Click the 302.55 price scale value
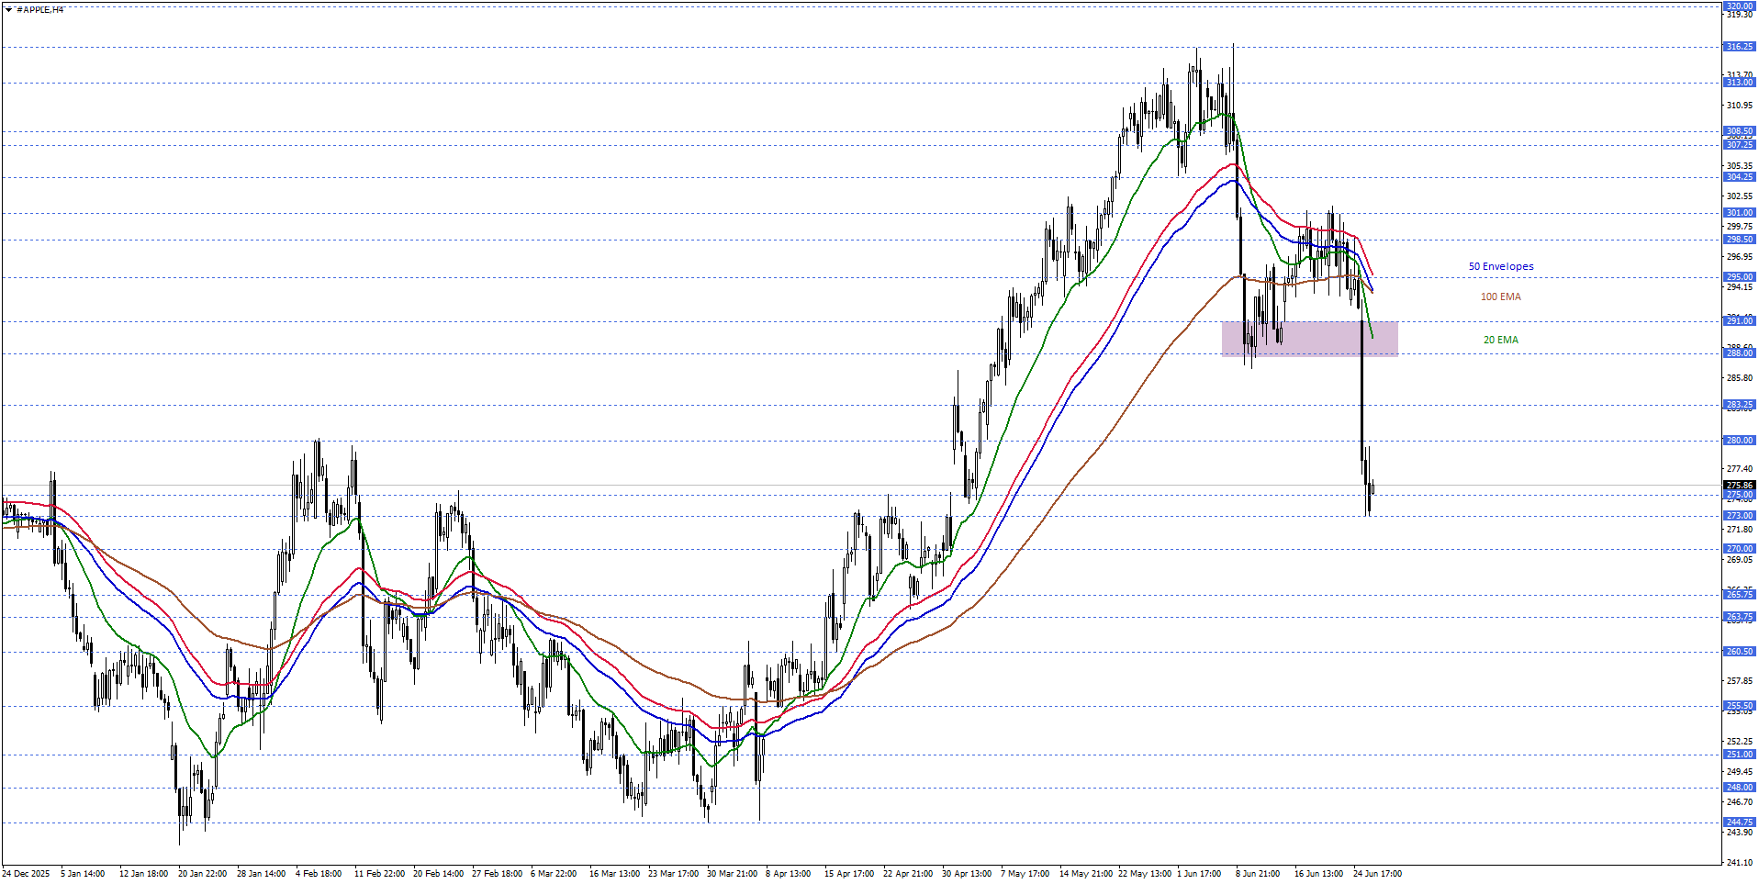 (x=1740, y=196)
